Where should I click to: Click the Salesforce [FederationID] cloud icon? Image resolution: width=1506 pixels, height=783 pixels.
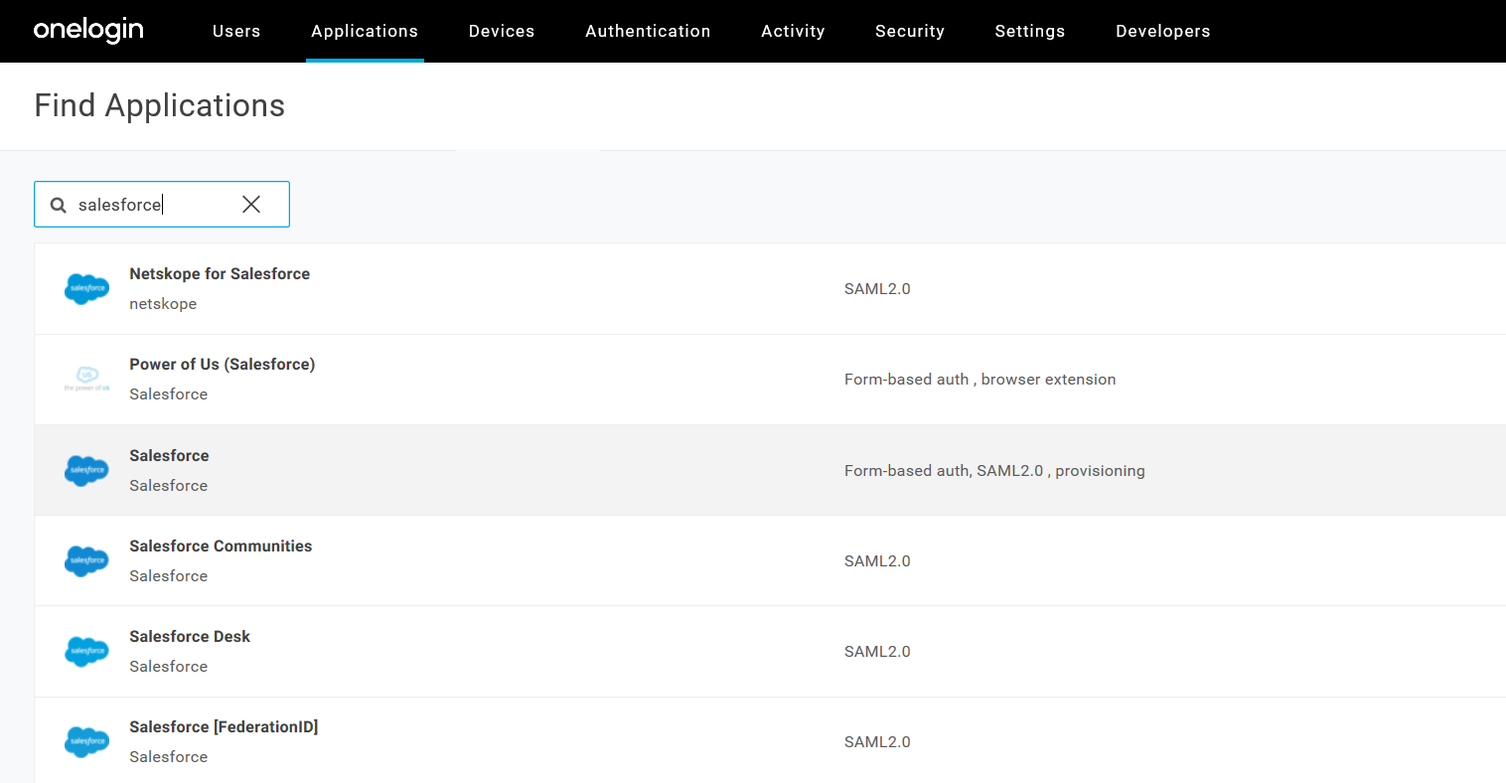pos(86,741)
